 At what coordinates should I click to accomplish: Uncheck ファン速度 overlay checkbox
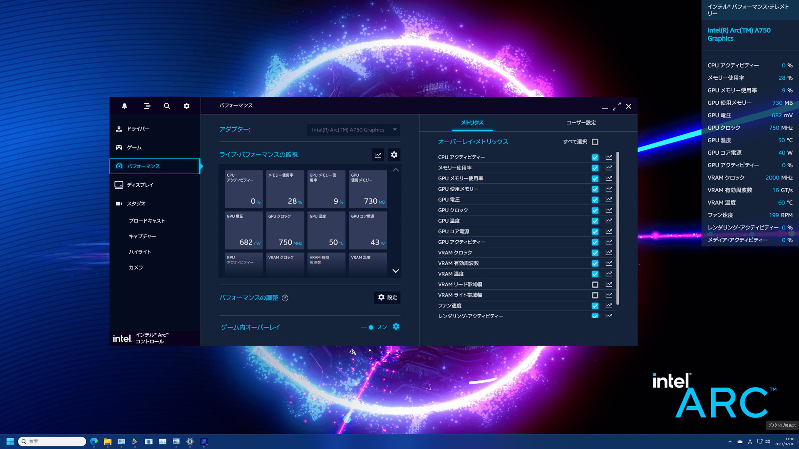click(x=595, y=306)
